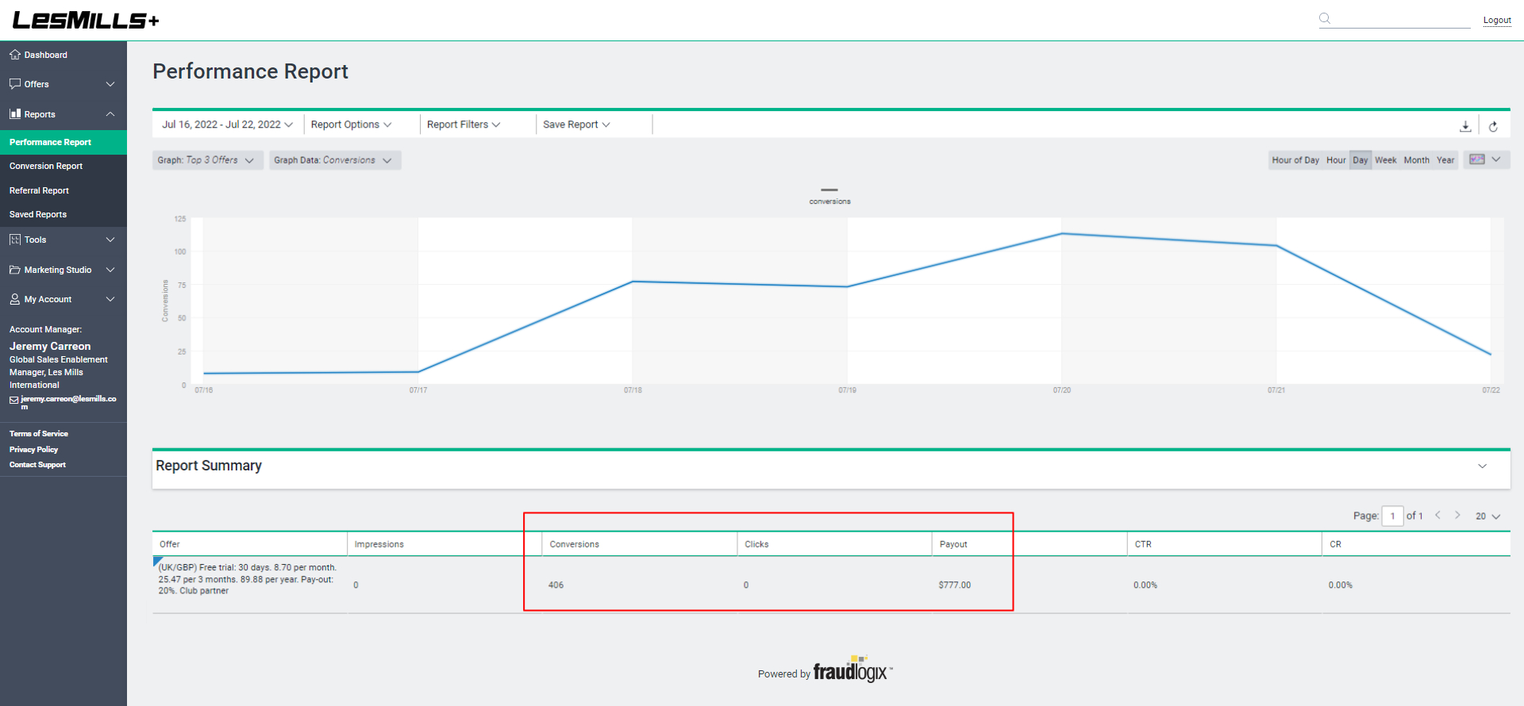Sort by the Impressions column header
Image resolution: width=1524 pixels, height=706 pixels.
(x=379, y=544)
